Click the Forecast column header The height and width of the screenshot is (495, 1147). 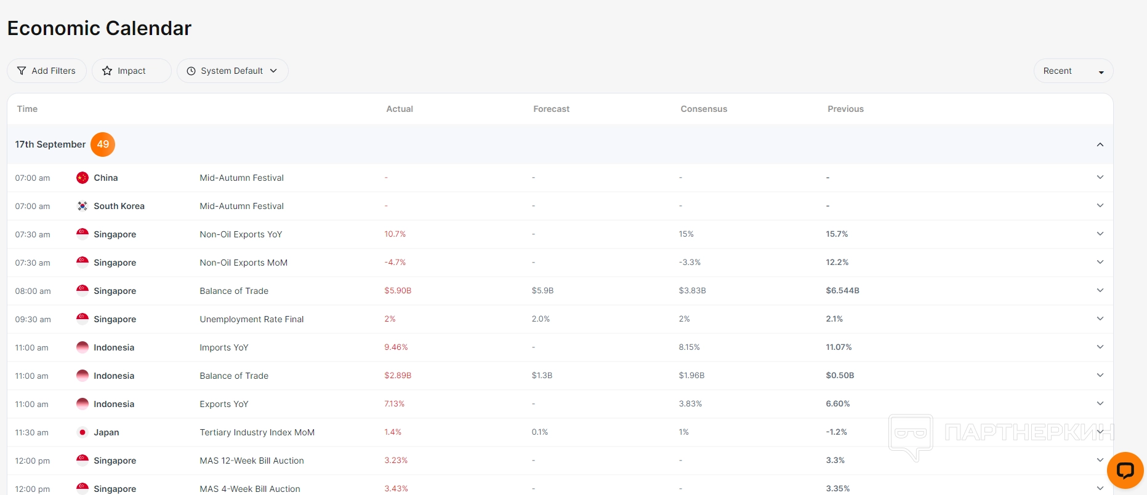[551, 109]
